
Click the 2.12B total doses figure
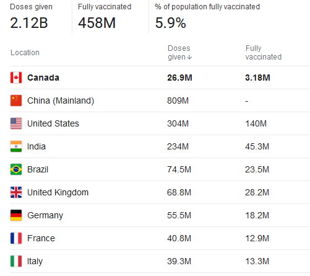coord(29,23)
